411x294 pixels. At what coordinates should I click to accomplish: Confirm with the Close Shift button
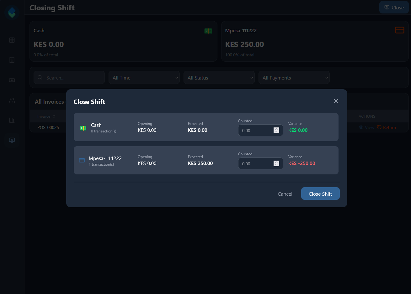pos(320,193)
